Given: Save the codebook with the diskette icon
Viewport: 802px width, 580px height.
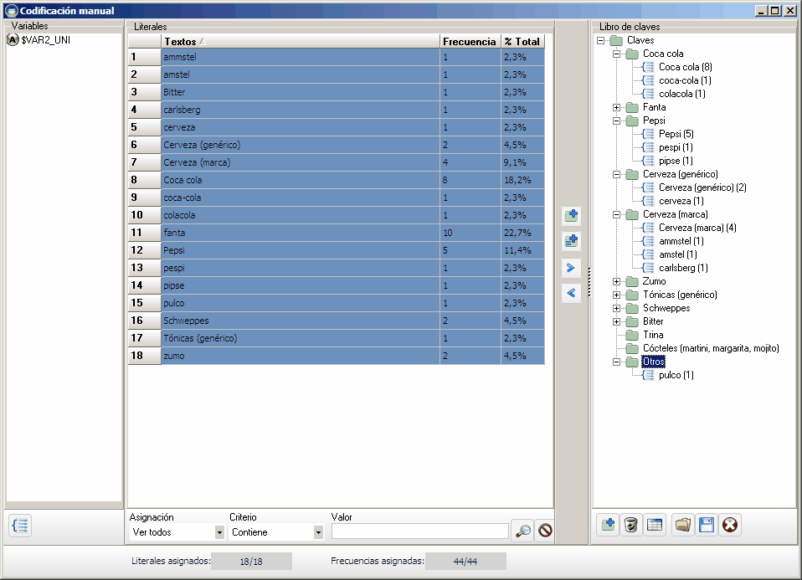Looking at the screenshot, I should 707,525.
